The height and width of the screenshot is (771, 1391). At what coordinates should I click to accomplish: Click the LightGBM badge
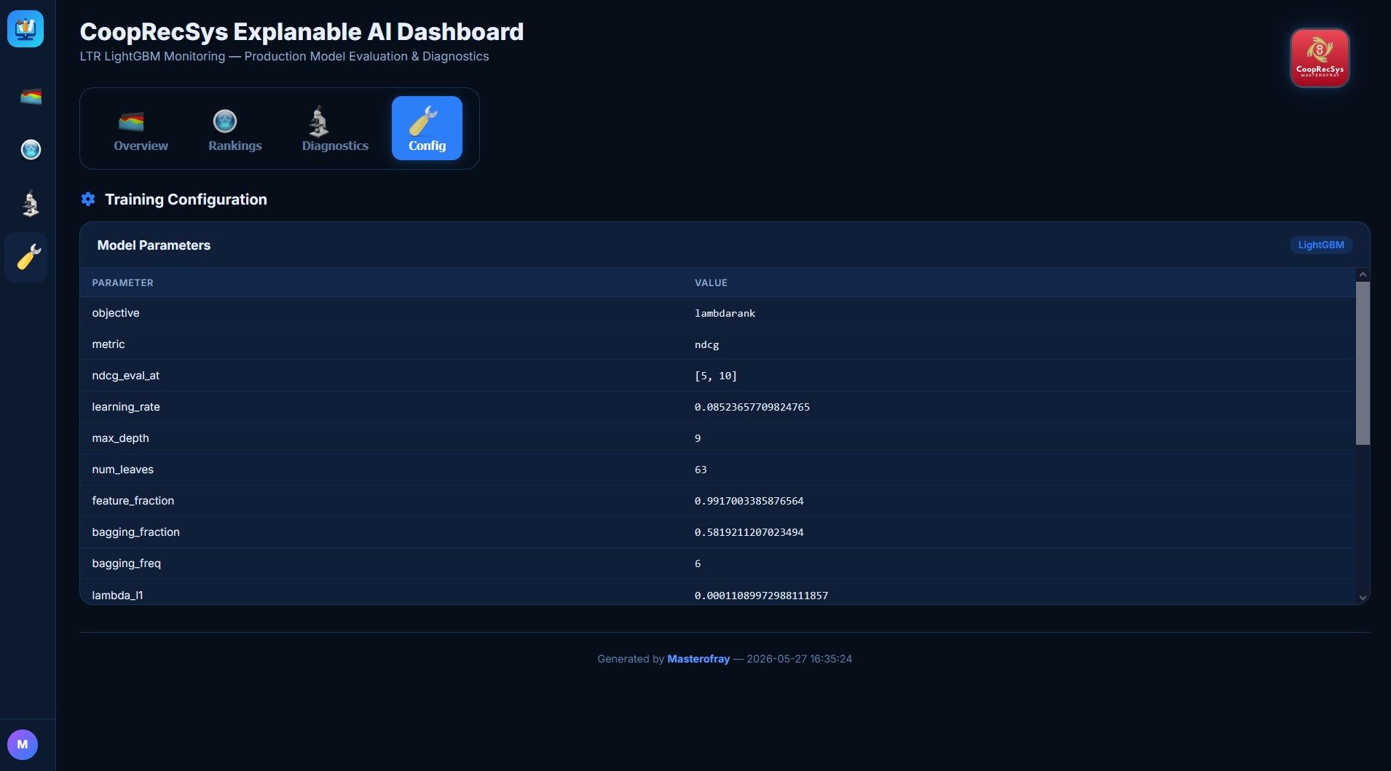click(x=1321, y=245)
